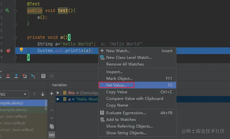
Task: Click the Remove Watch minus icon
Action: [52, 102]
